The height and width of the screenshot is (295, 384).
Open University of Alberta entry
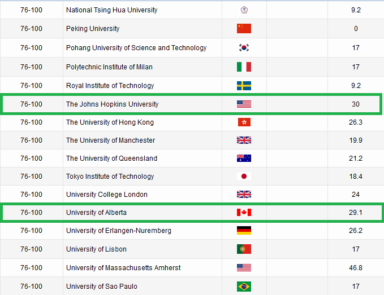pos(96,213)
